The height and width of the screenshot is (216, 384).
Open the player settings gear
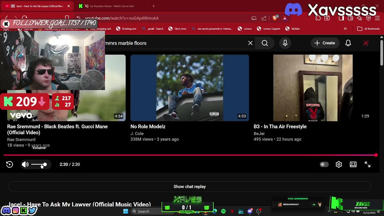[x=339, y=164]
